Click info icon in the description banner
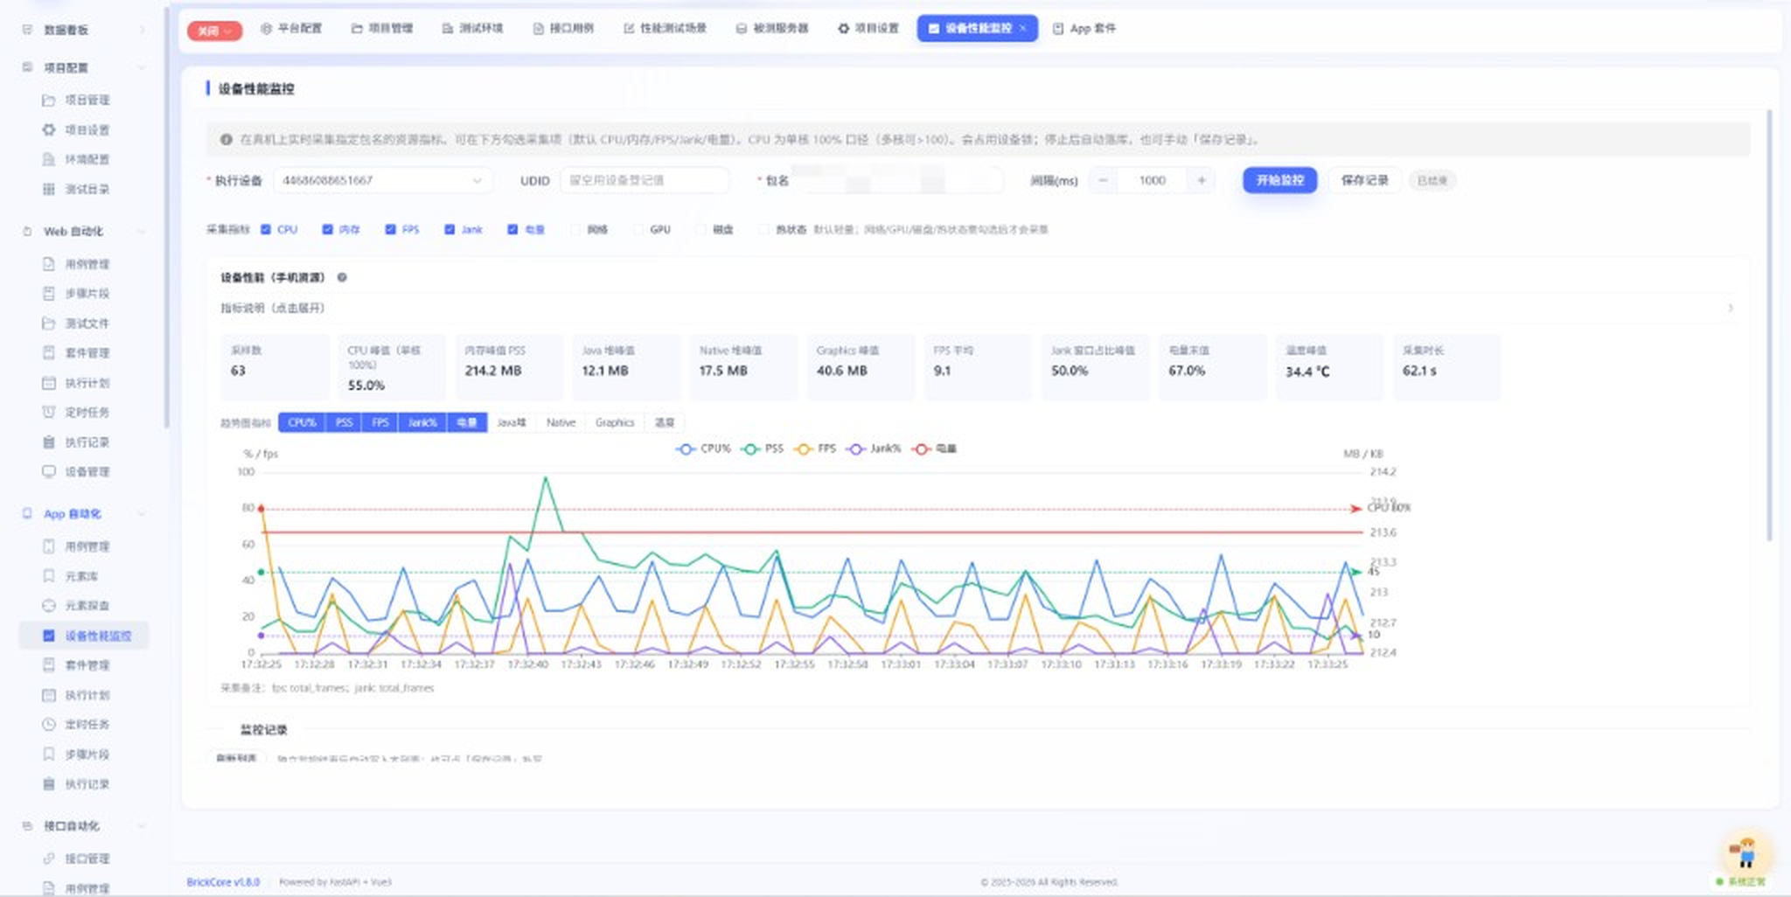The width and height of the screenshot is (1791, 897). [226, 140]
